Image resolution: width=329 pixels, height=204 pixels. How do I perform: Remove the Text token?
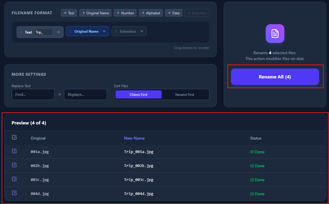click(x=59, y=32)
